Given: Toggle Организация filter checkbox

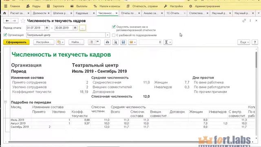Looking at the screenshot, I should click(5, 35).
